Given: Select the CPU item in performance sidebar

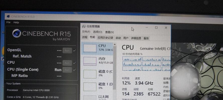Looking at the screenshot, I should (x=97, y=48).
